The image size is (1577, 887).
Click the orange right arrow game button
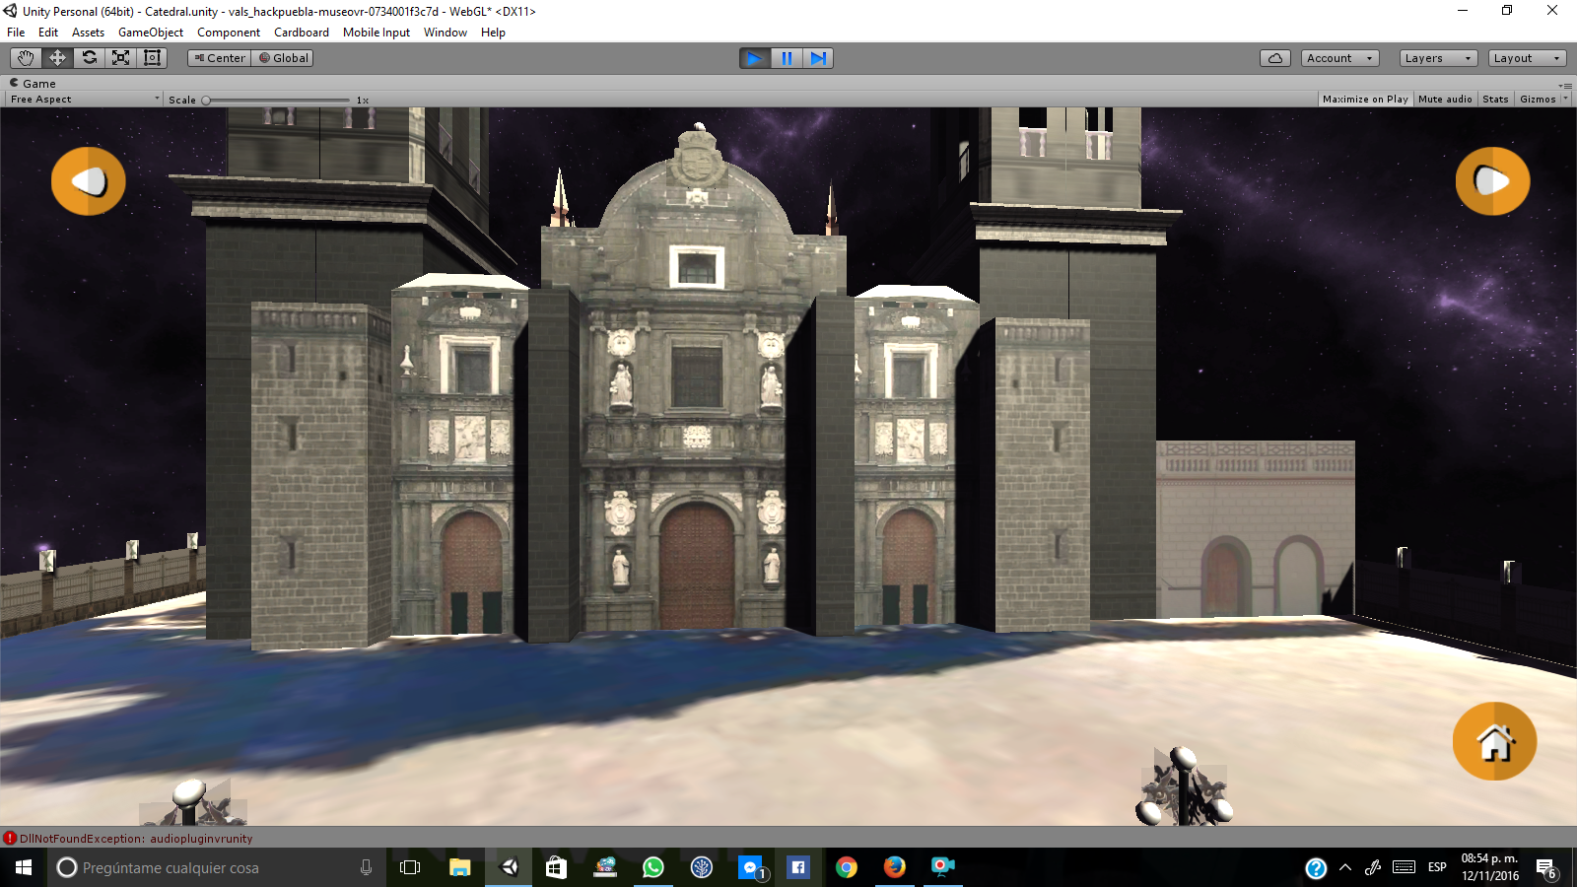1492,181
